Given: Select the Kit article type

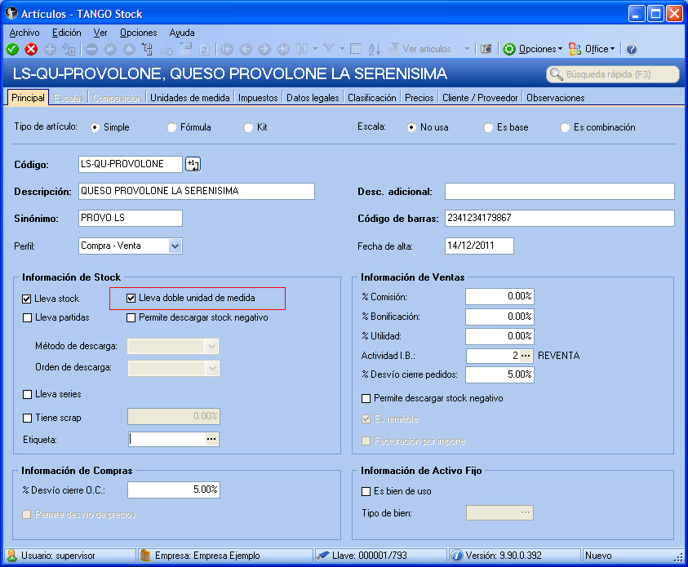Looking at the screenshot, I should click(x=248, y=127).
